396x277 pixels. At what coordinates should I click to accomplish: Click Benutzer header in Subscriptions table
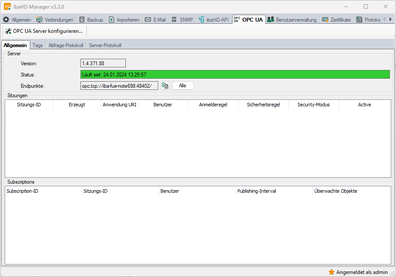(x=198, y=191)
